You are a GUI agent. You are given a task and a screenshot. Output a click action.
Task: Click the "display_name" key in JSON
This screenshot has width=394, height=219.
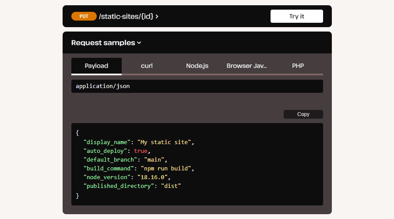pyautogui.click(x=107, y=142)
